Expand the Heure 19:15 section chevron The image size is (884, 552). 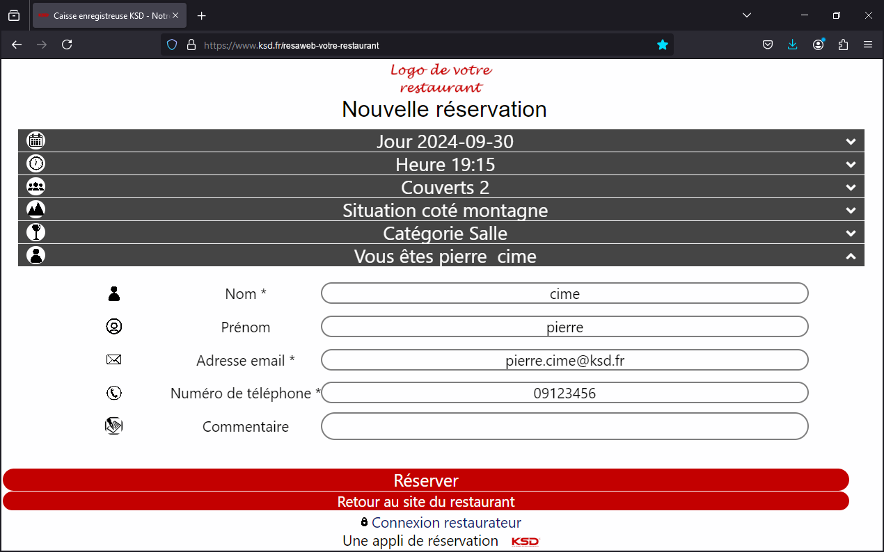[851, 164]
